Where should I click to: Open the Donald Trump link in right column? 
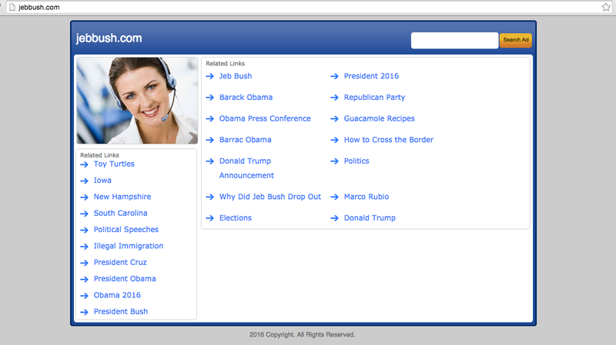[x=370, y=217]
